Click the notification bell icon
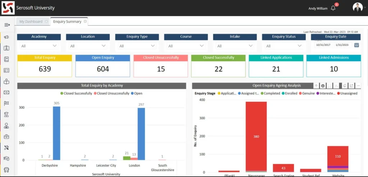This screenshot has width=368, height=177. click(x=333, y=8)
